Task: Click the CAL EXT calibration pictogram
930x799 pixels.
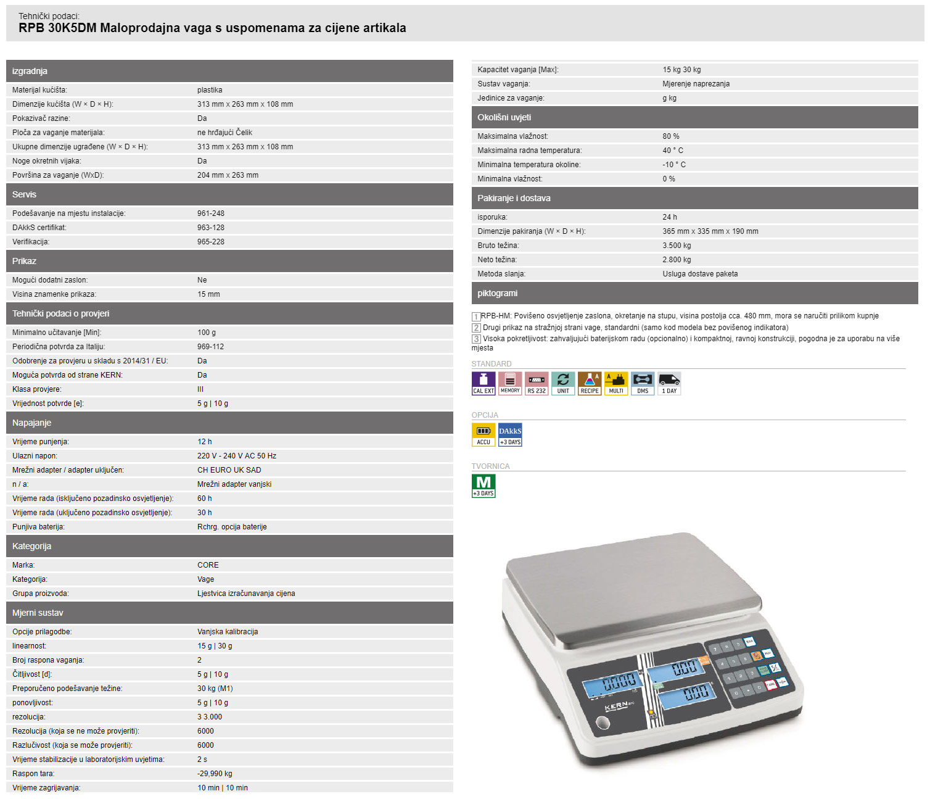Action: [483, 383]
